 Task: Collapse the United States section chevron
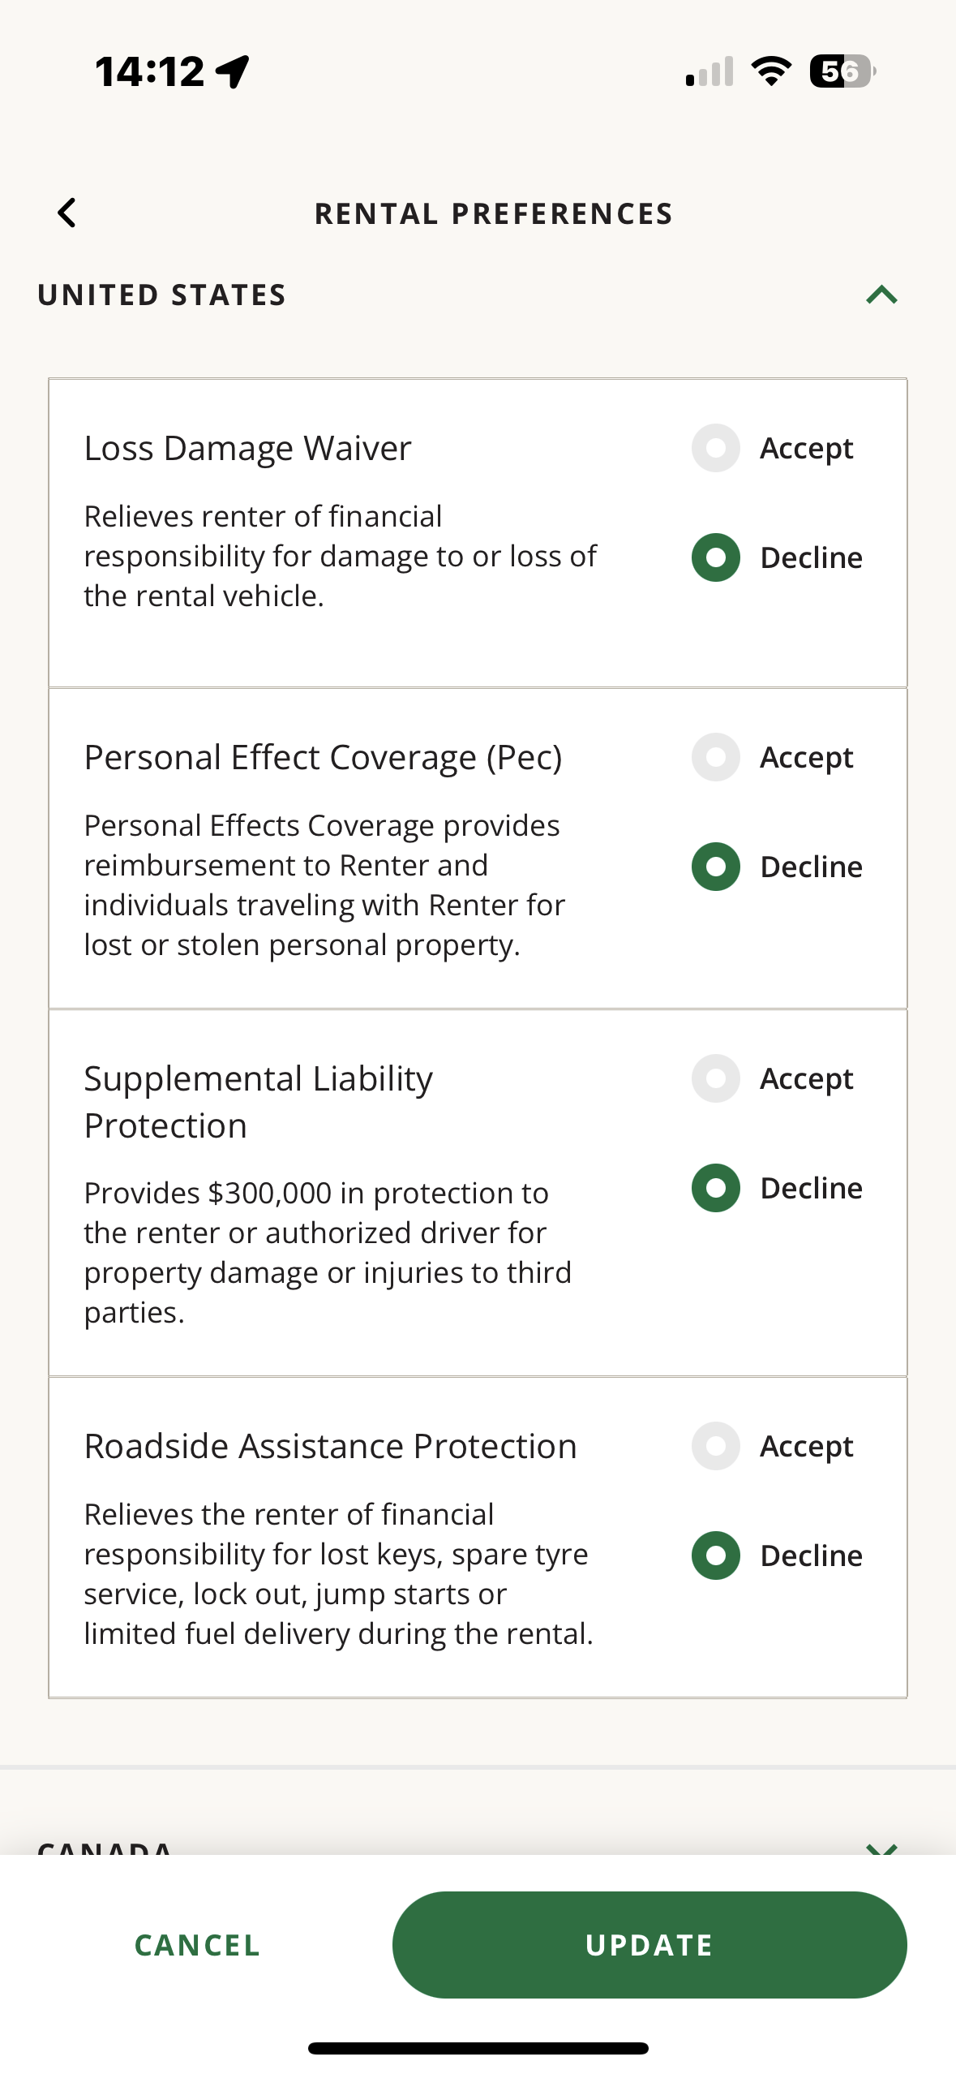click(881, 295)
